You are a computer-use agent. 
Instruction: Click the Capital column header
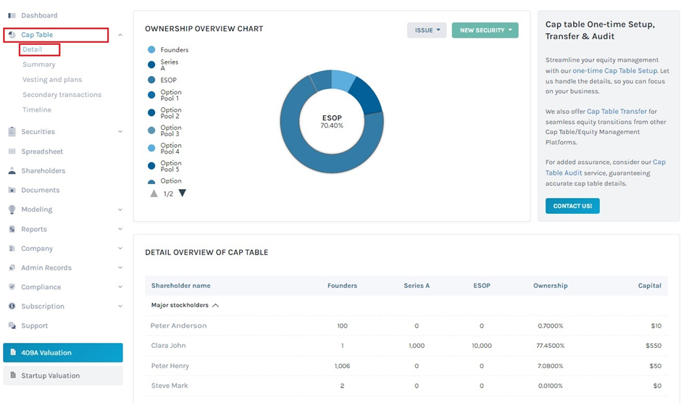pos(649,286)
